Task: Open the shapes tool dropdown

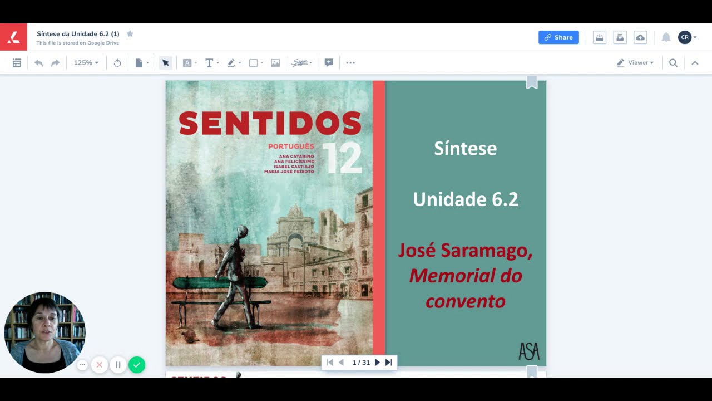Action: tap(256, 63)
